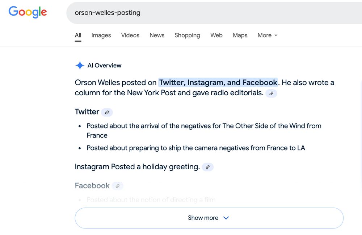Click the AI Overview label

click(x=104, y=65)
